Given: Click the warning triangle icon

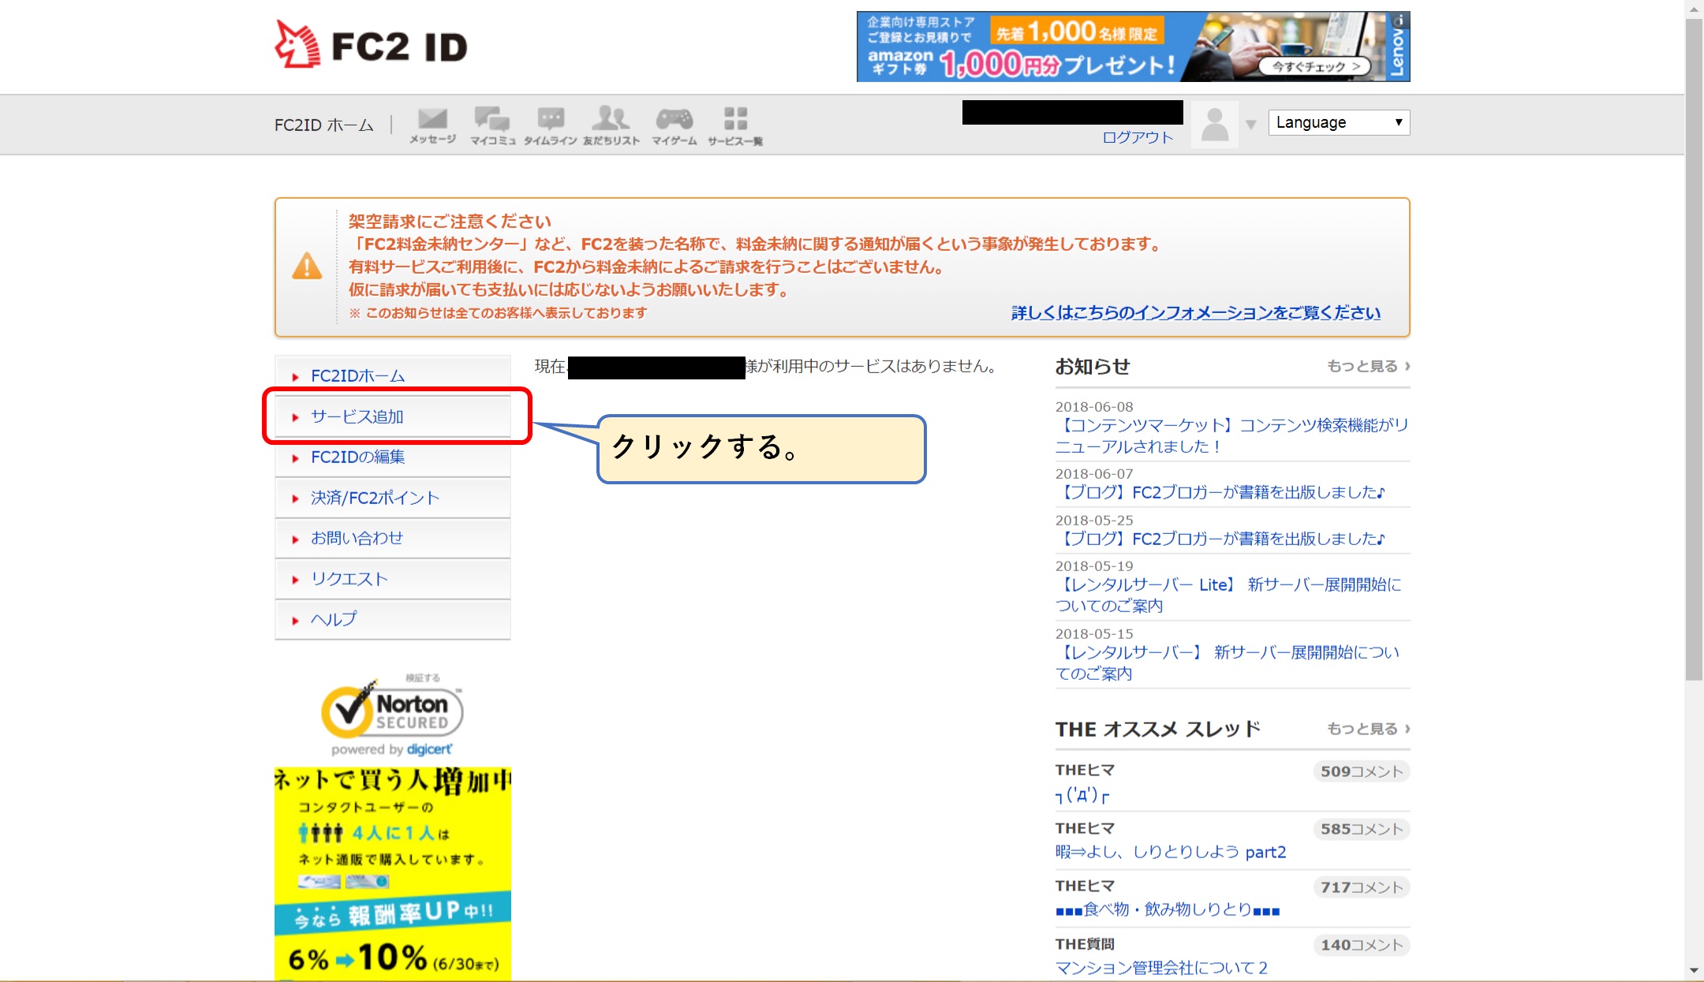Looking at the screenshot, I should tap(308, 267).
